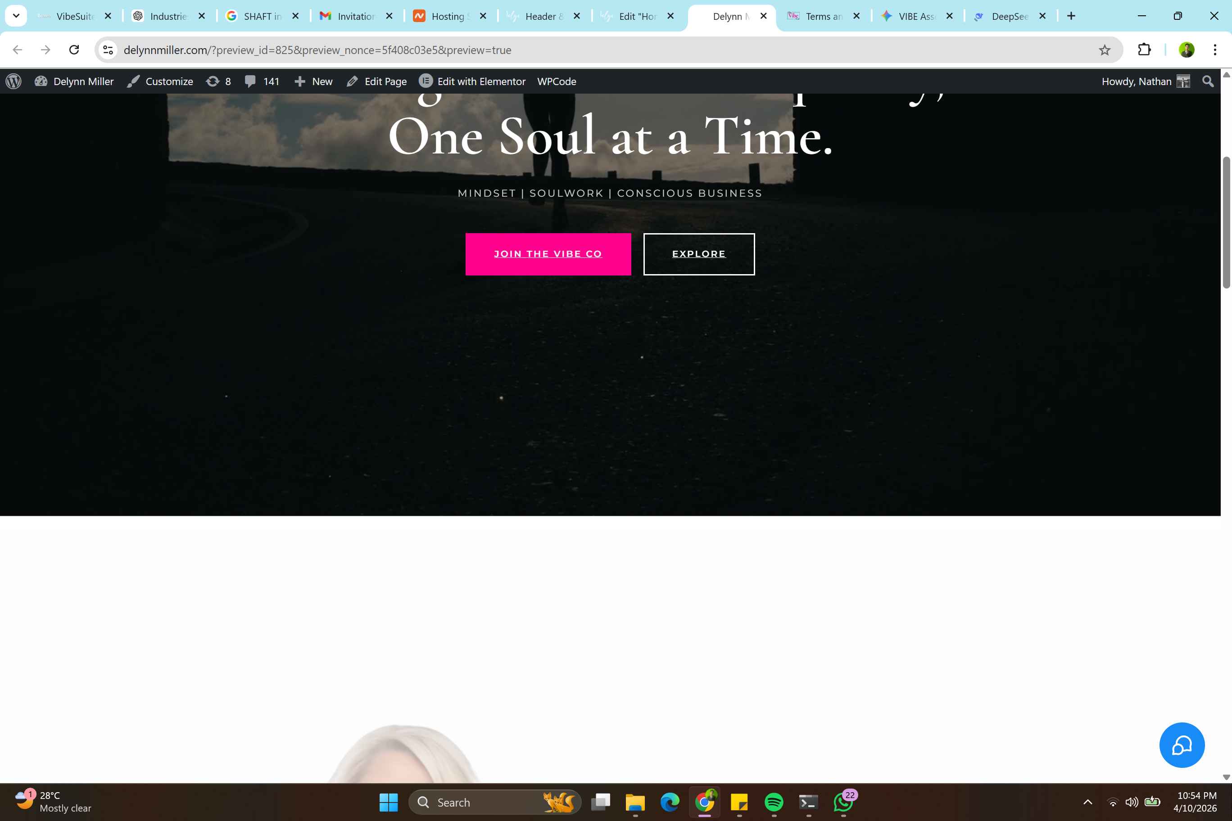1232x821 pixels.
Task: Open the Chrome extensions puzzle icon
Action: (1145, 50)
